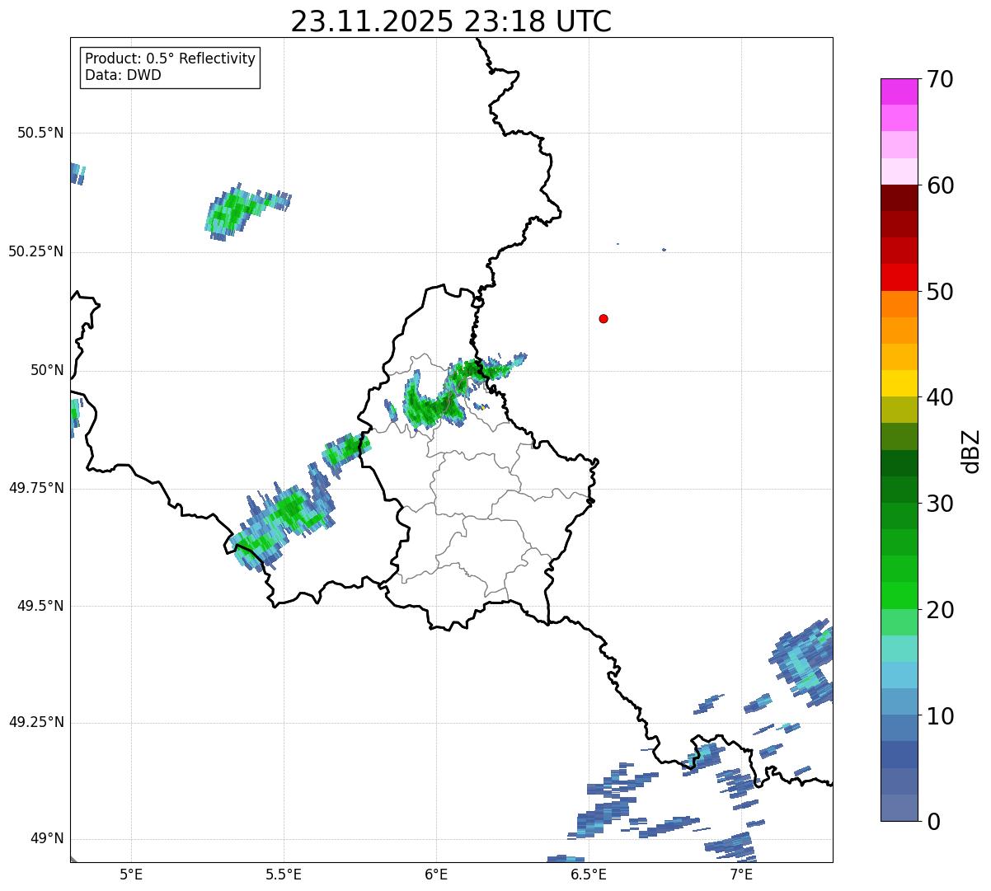991x891 pixels.
Task: Click the title "23.11.2025 23:18 UTC"
Action: point(451,21)
